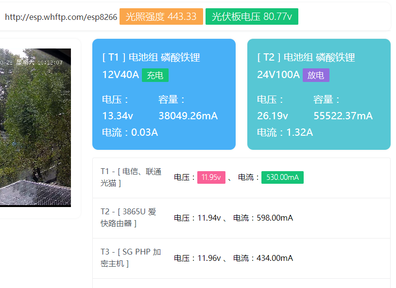Click the 容量: label in T2 battery card
This screenshot has width=396, height=288.
tap(327, 99)
